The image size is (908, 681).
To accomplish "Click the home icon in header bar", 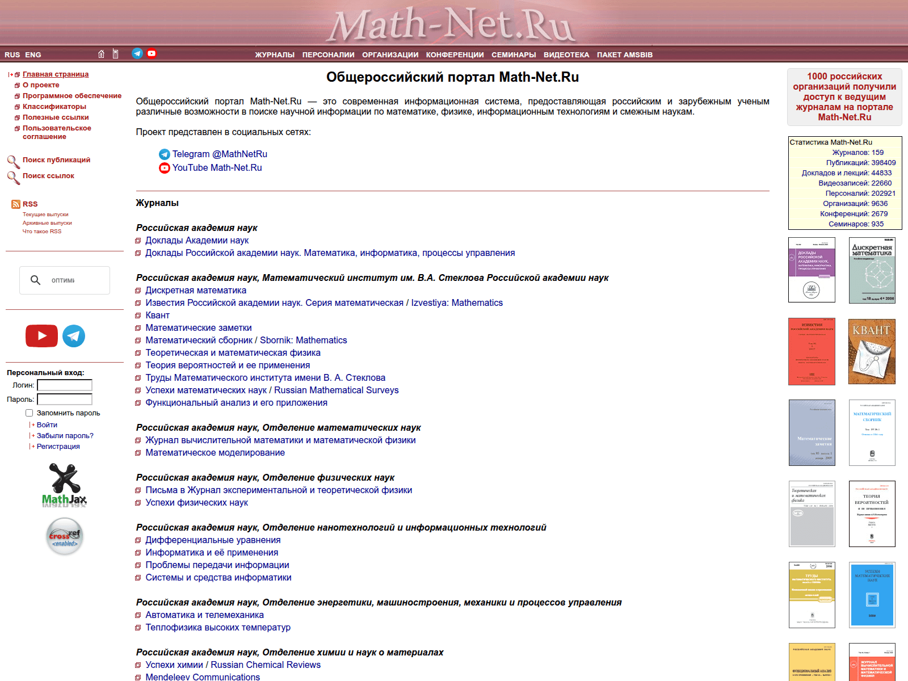I will 101,54.
